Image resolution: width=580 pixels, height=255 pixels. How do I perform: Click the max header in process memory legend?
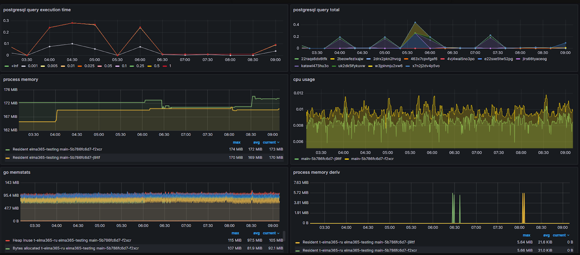[x=237, y=142]
